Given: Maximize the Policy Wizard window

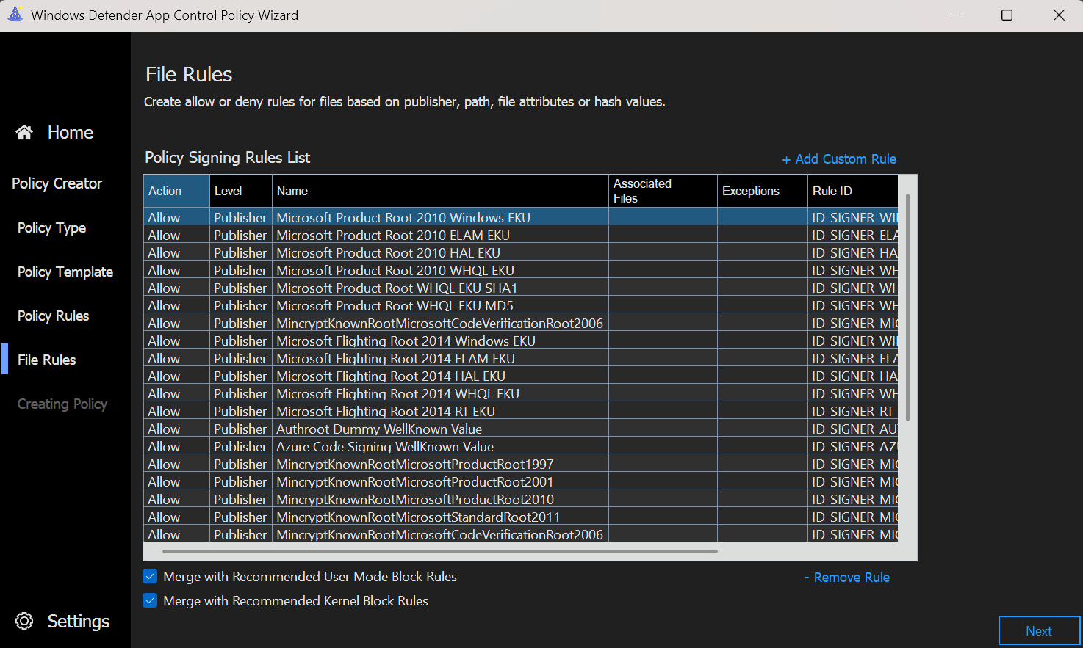Looking at the screenshot, I should point(1007,15).
